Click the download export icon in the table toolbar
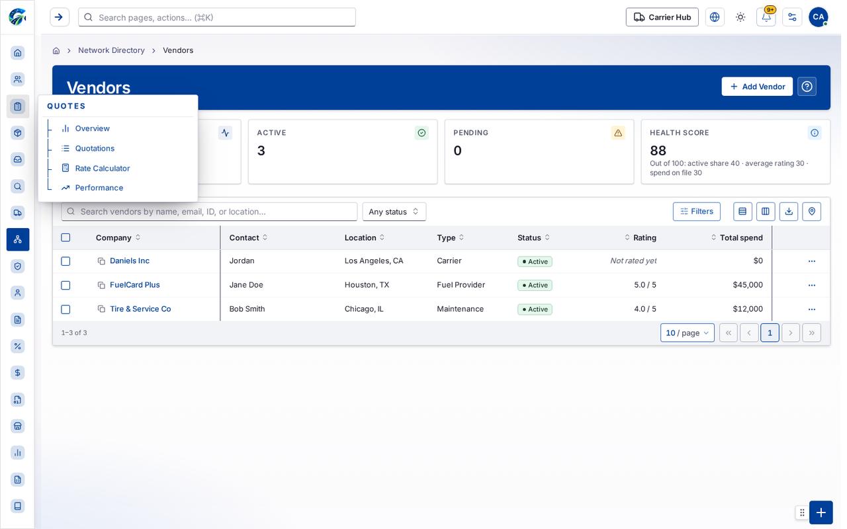Viewport: 847px width, 529px height. (789, 212)
